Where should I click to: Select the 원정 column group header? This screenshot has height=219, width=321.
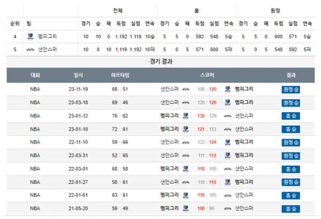click(276, 11)
